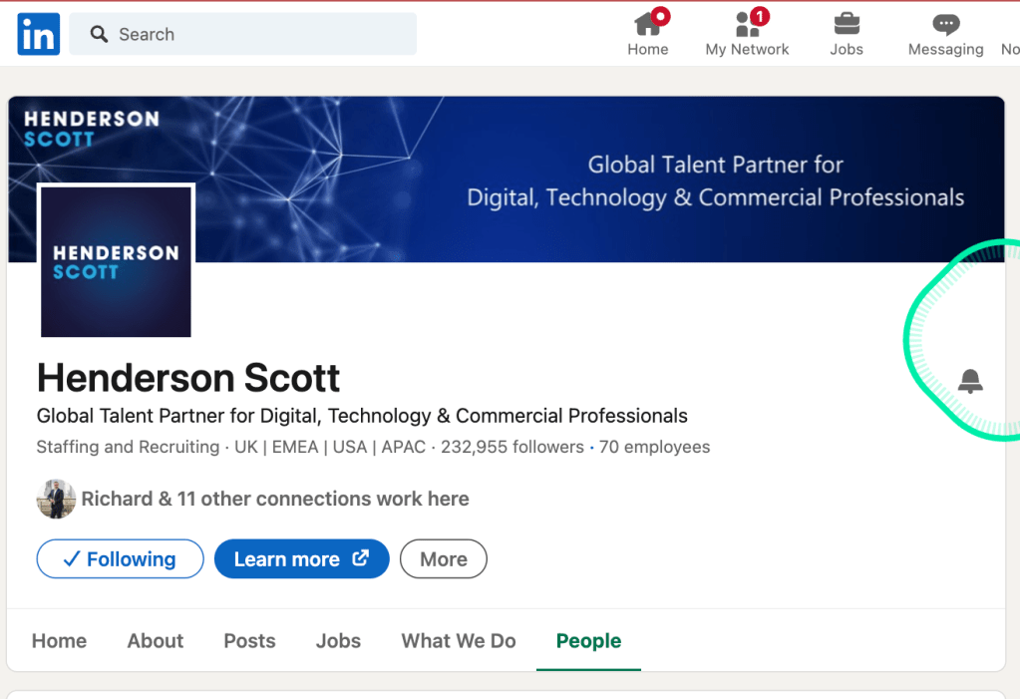1020x699 pixels.
Task: Click 'Staffing and Recruiting' industry text
Action: [129, 447]
